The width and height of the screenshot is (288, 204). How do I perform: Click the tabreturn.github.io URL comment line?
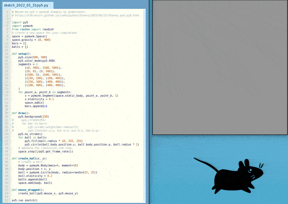pos(75,15)
